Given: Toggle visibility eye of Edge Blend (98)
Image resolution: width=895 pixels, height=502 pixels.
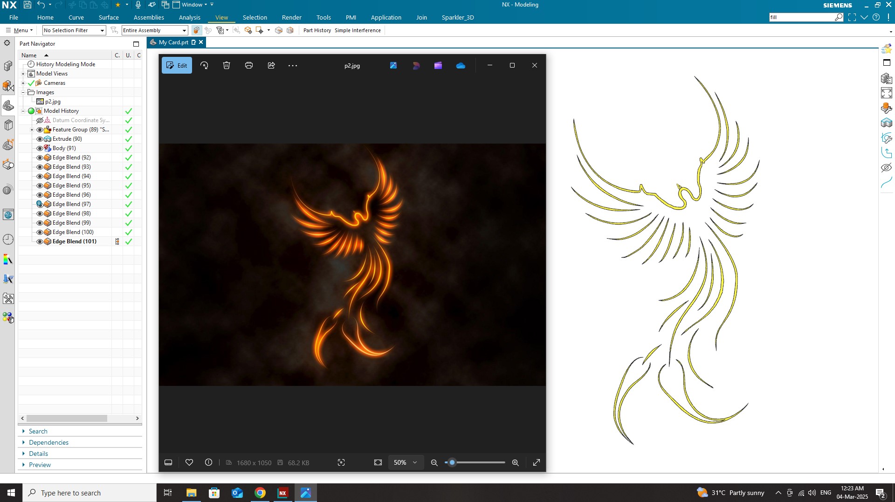Looking at the screenshot, I should (40, 213).
